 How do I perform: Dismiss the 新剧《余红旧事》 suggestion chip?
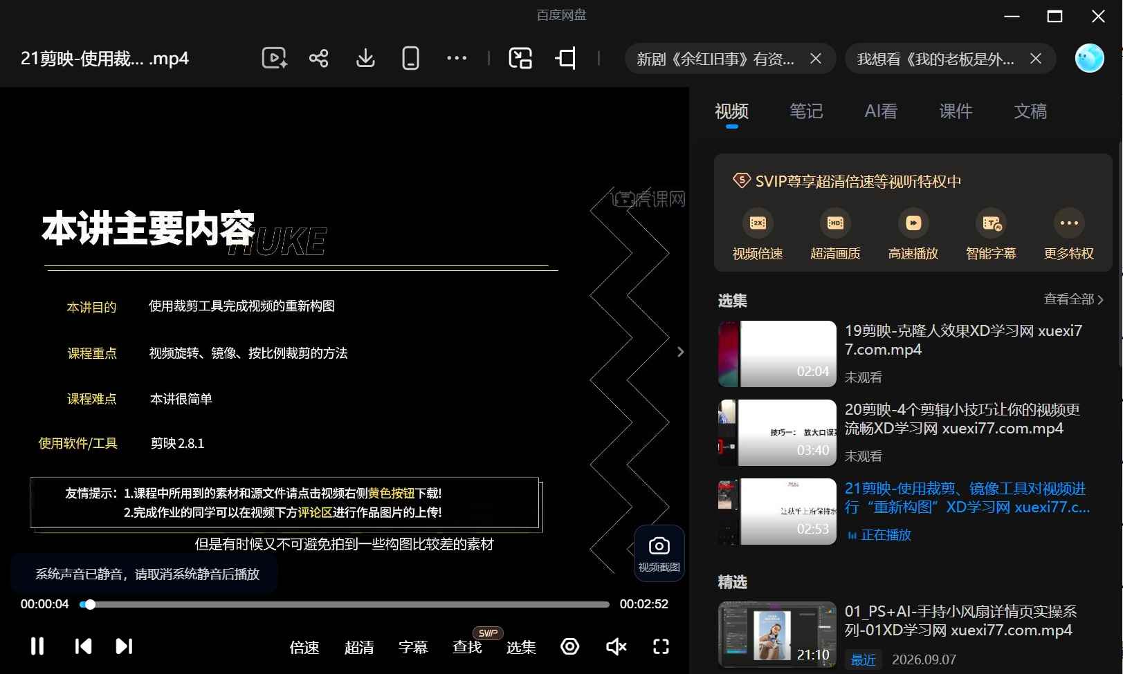pos(816,59)
